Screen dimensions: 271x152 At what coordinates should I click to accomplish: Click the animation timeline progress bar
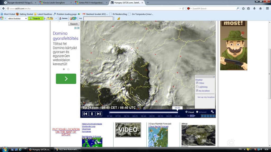point(143,112)
